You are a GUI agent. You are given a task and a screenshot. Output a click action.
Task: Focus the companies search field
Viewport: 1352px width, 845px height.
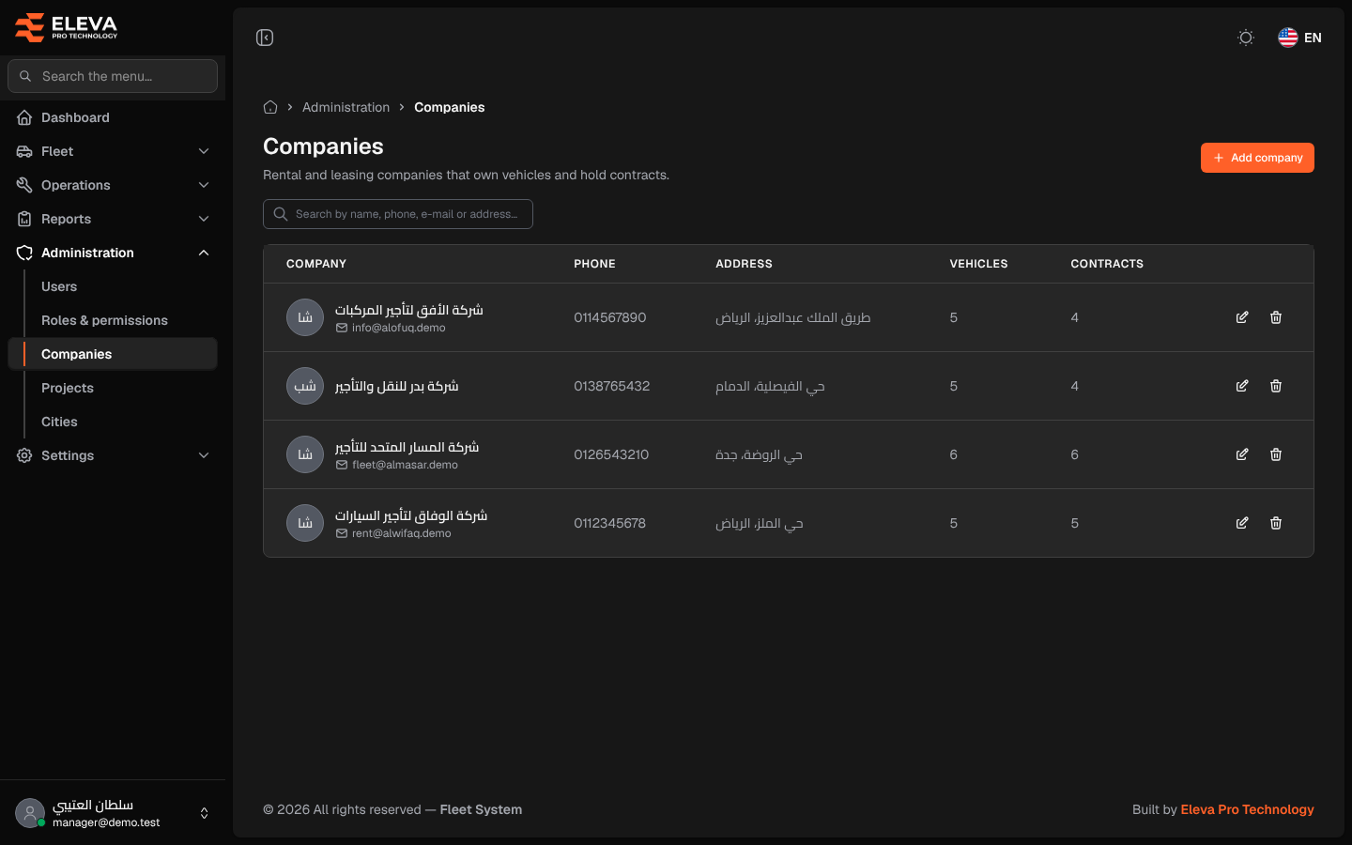(398, 214)
